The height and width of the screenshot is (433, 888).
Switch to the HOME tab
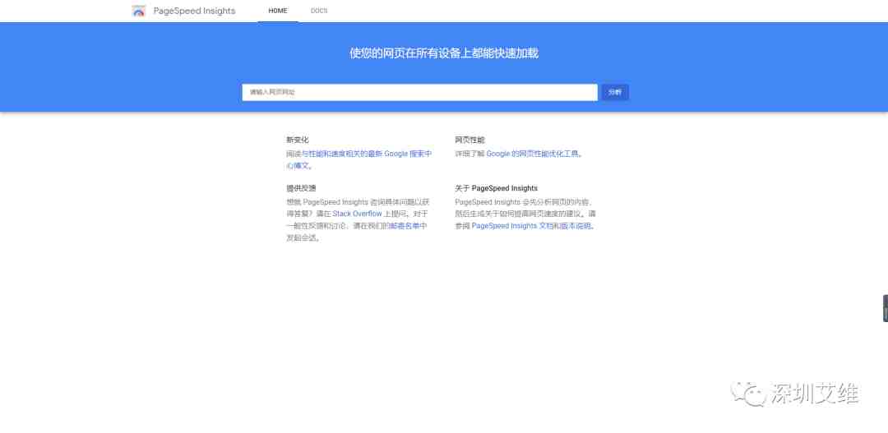[x=278, y=11]
